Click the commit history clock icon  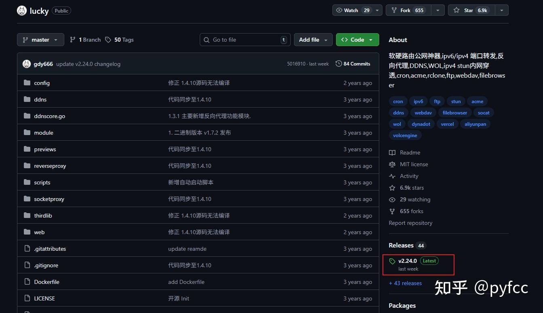click(338, 63)
